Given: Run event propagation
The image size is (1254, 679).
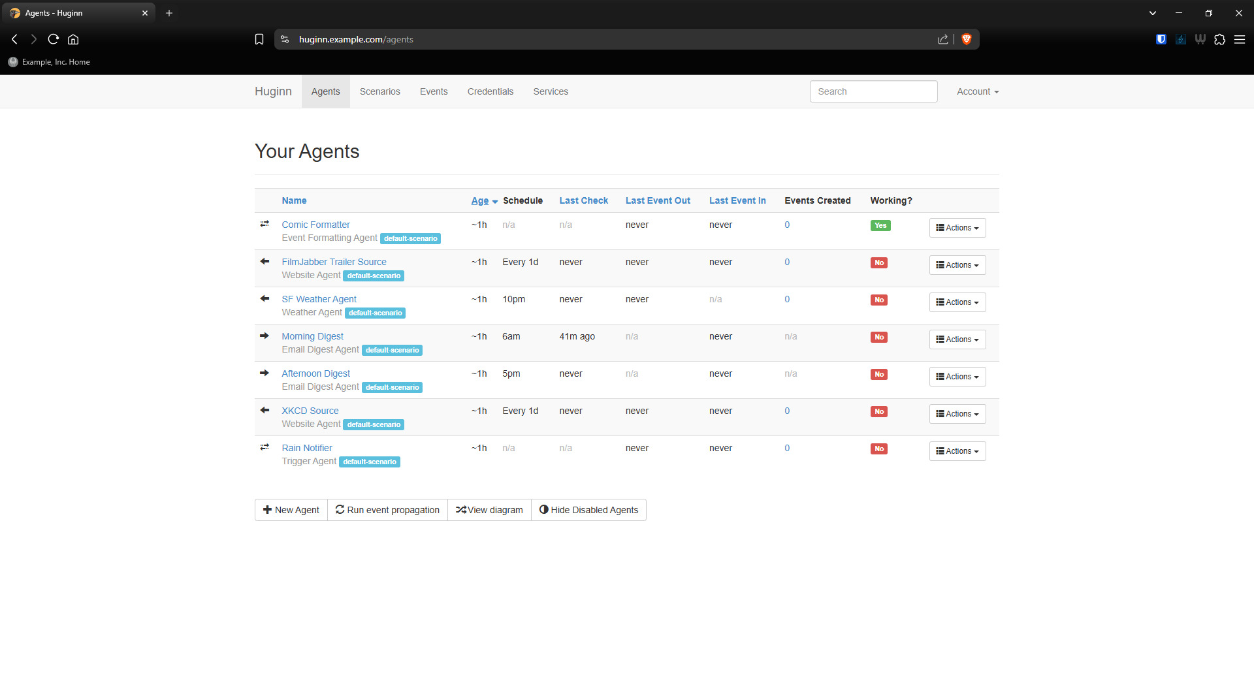Looking at the screenshot, I should 387,510.
